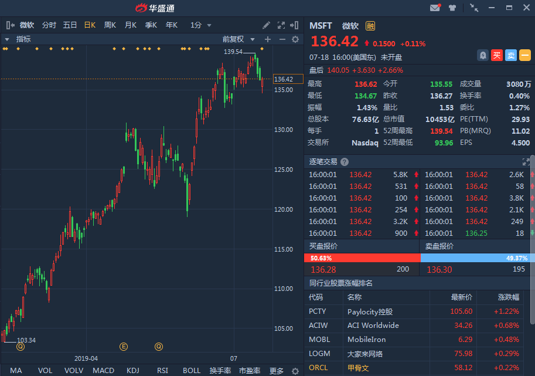Click the blue ask ratio bar 49.37%
Image resolution: width=535 pixels, height=376 pixels.
coord(475,258)
